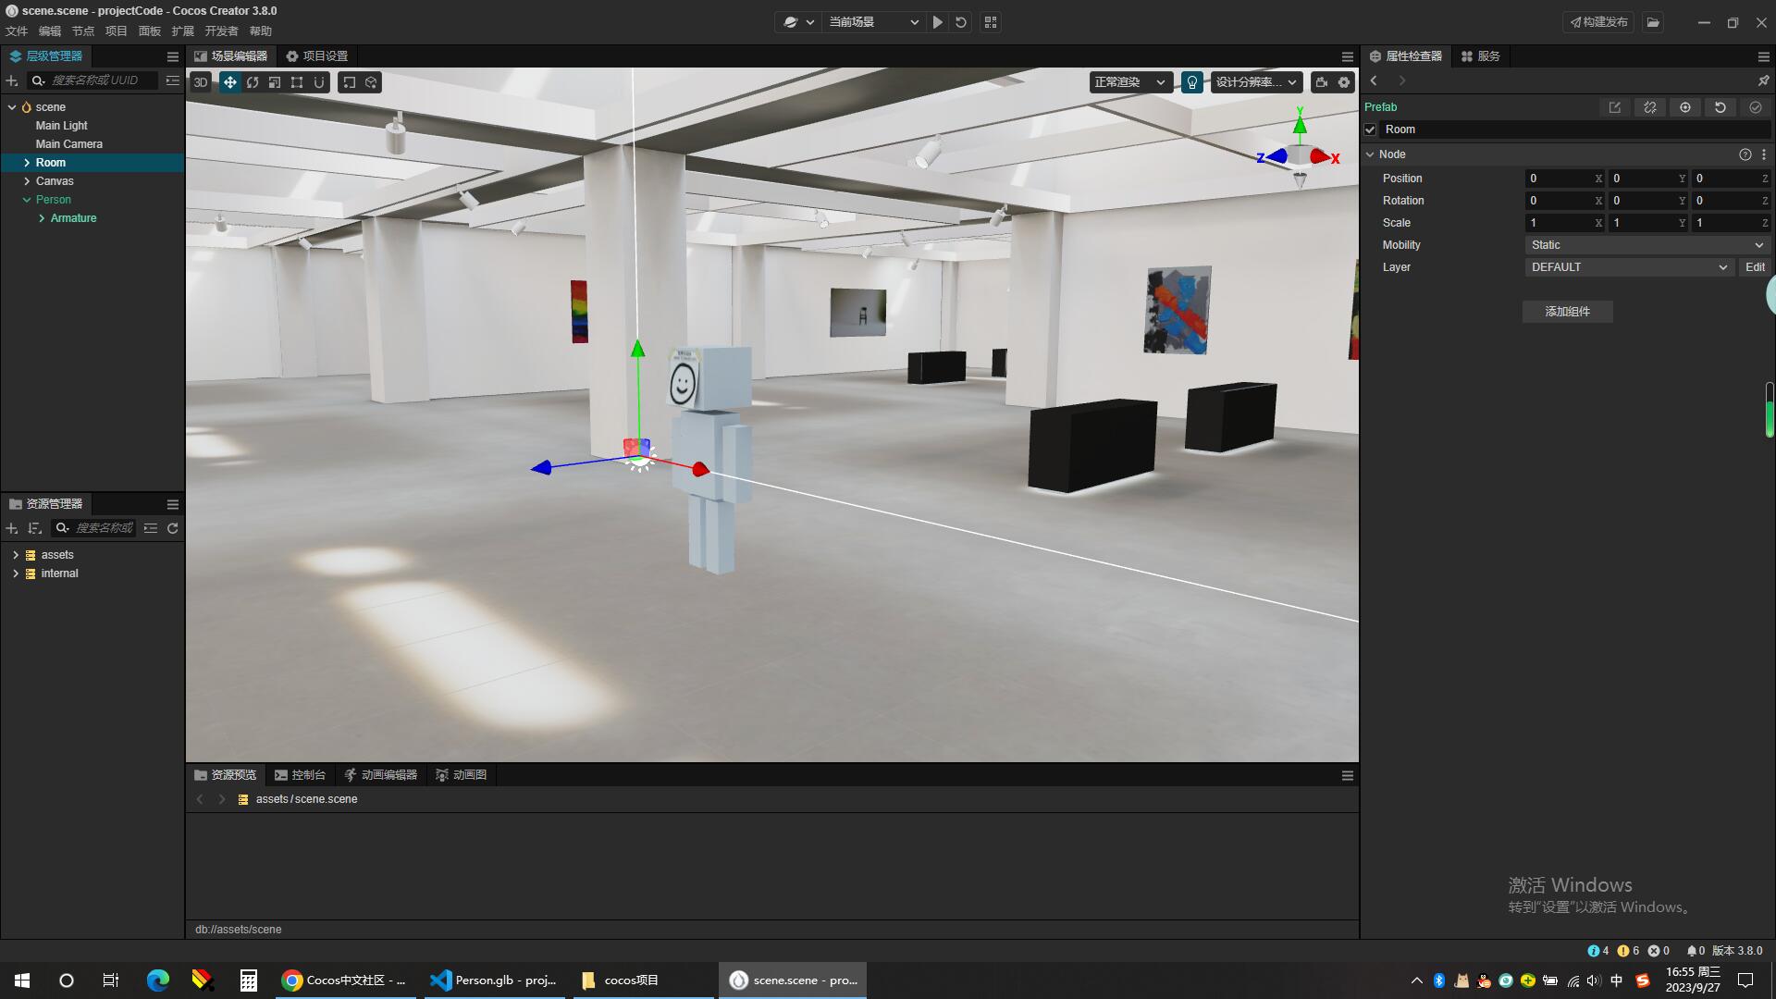Refresh the assets panel
The height and width of the screenshot is (999, 1776).
(172, 528)
